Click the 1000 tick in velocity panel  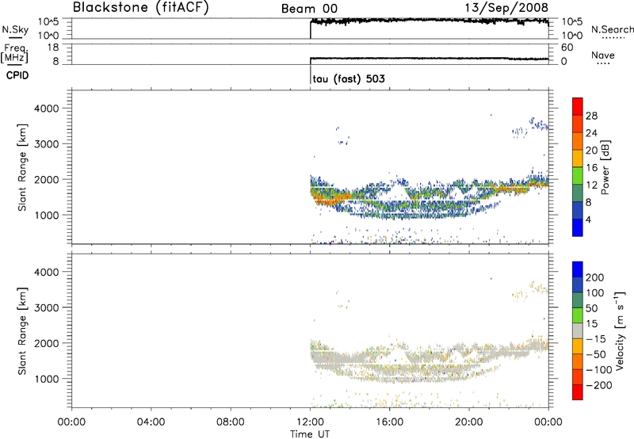point(47,379)
